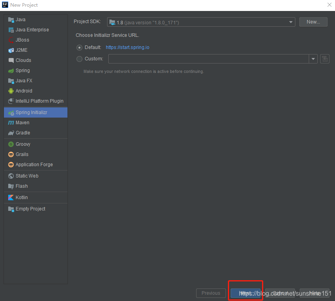335x301 pixels.
Task: Click the Kotlin logo icon
Action: click(x=11, y=198)
